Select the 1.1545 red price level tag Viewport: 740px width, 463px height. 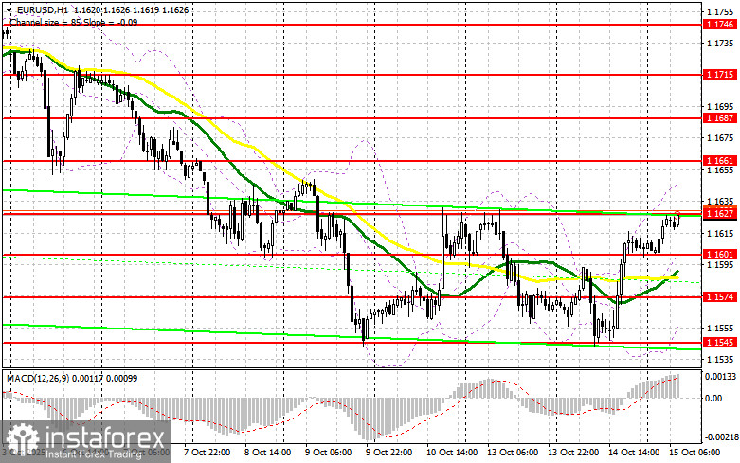click(720, 343)
